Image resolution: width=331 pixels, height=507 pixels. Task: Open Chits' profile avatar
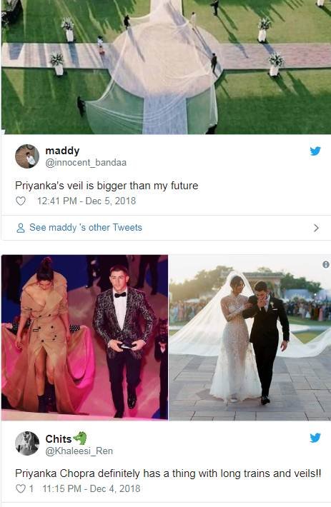coord(27,443)
